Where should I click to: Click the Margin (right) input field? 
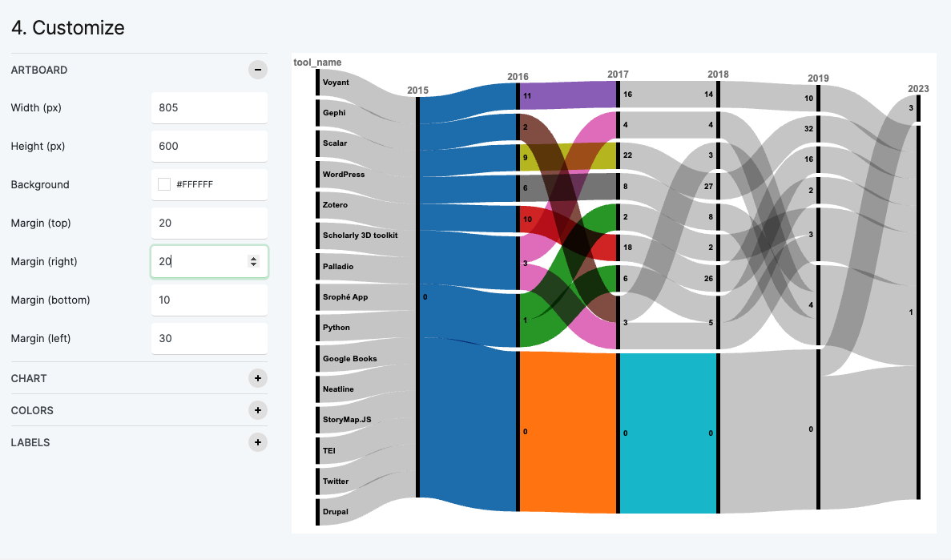pyautogui.click(x=209, y=261)
